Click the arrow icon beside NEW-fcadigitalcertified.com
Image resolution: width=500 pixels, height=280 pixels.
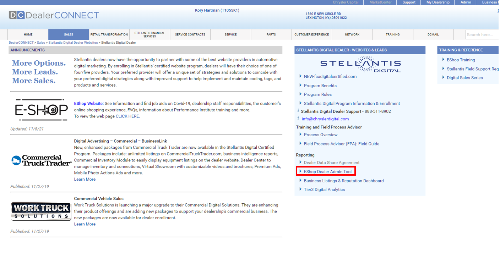(x=300, y=76)
